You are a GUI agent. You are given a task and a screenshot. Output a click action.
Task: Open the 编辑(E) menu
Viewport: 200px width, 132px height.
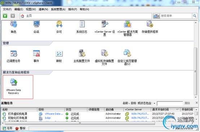tap(19, 9)
